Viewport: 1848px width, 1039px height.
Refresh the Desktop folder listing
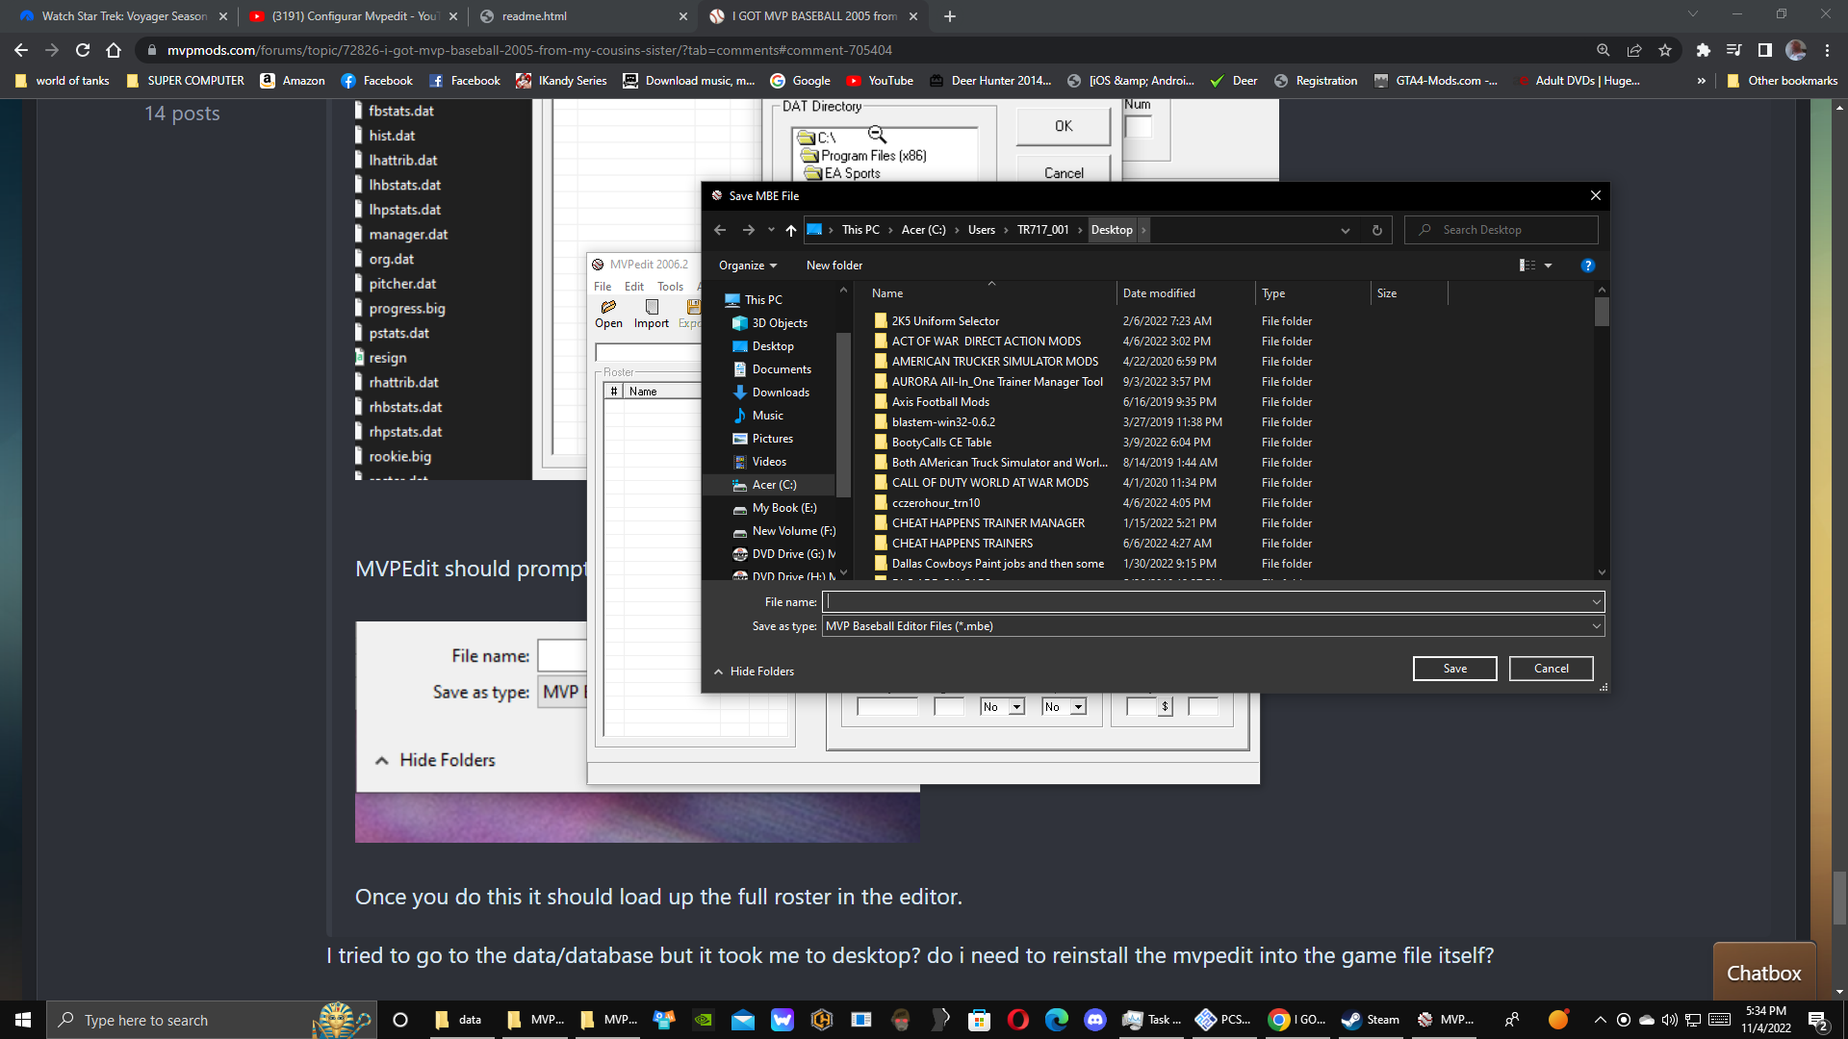[x=1377, y=230]
